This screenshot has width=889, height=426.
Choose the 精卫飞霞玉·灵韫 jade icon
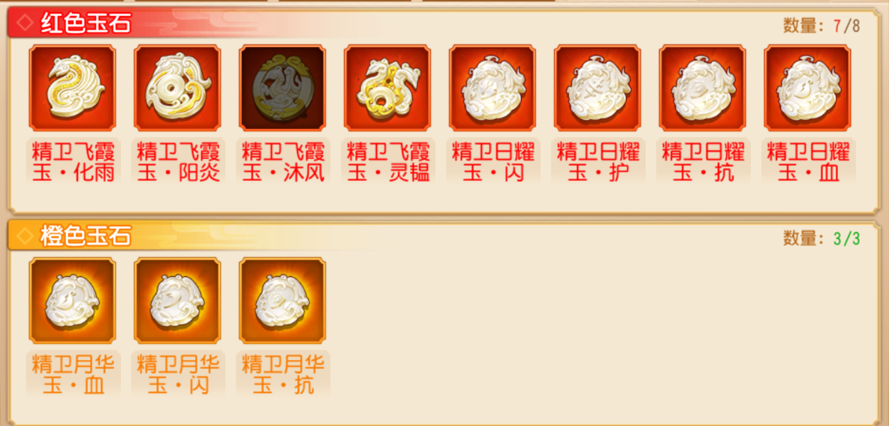[x=387, y=88]
